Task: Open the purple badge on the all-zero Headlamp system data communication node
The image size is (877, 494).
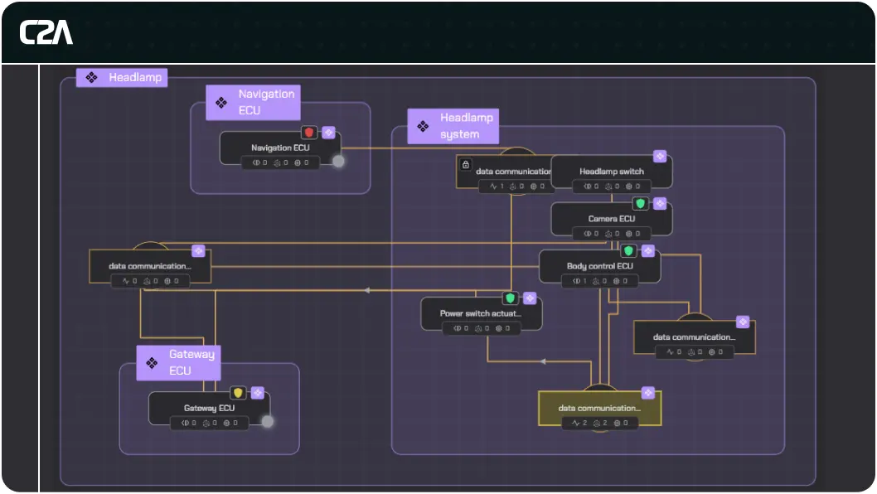Action: coord(743,322)
